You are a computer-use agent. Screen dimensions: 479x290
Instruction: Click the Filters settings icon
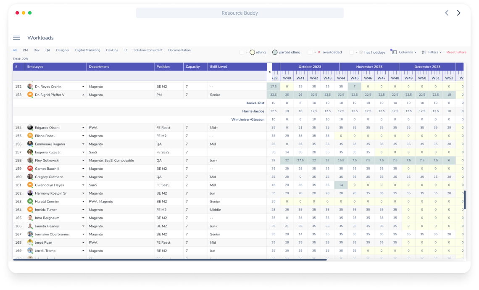click(x=424, y=52)
